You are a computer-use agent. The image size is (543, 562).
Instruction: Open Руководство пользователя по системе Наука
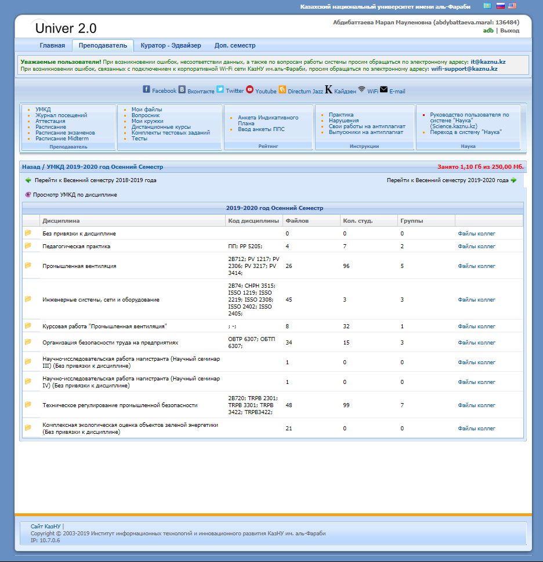click(469, 121)
